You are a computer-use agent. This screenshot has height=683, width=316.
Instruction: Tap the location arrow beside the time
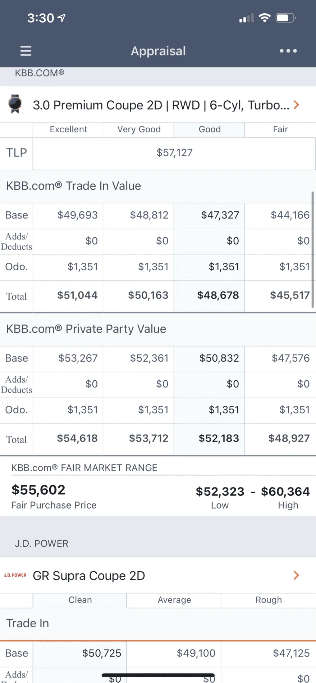tap(62, 18)
